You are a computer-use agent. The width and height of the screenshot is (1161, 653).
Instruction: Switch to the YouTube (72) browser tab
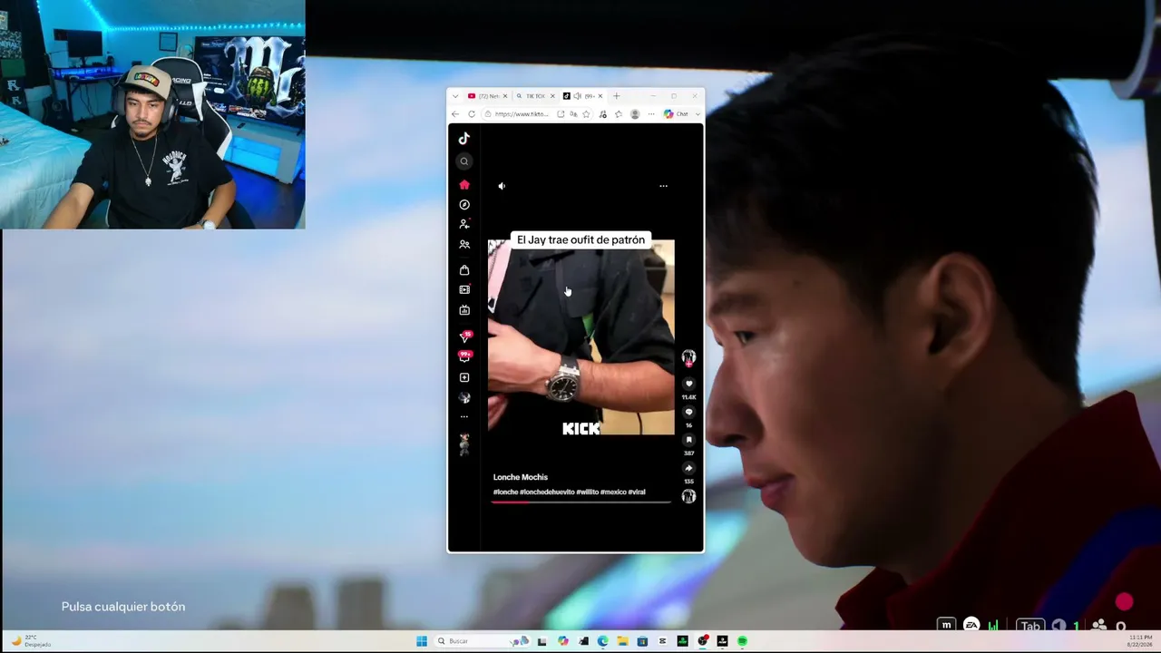point(487,96)
